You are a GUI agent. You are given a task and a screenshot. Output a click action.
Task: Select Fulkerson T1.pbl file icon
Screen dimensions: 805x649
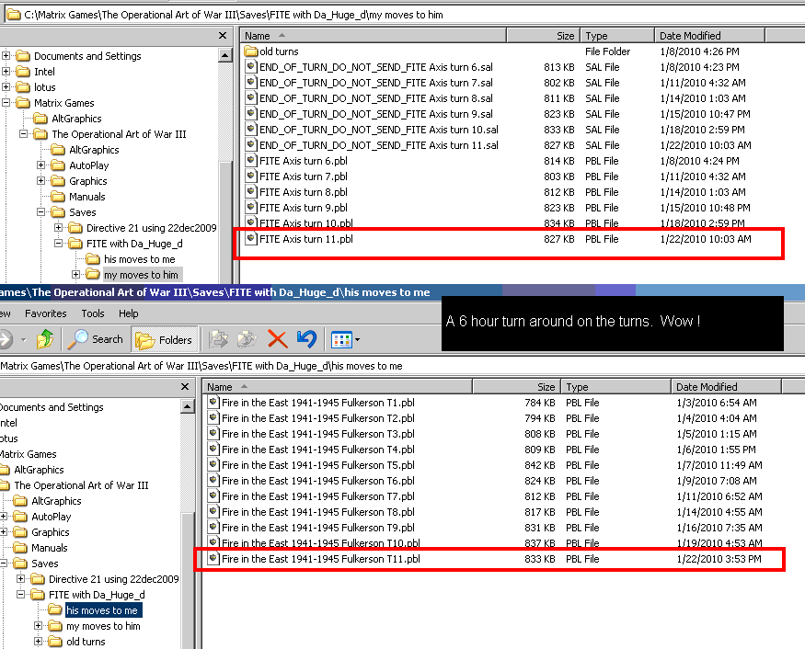click(x=213, y=402)
